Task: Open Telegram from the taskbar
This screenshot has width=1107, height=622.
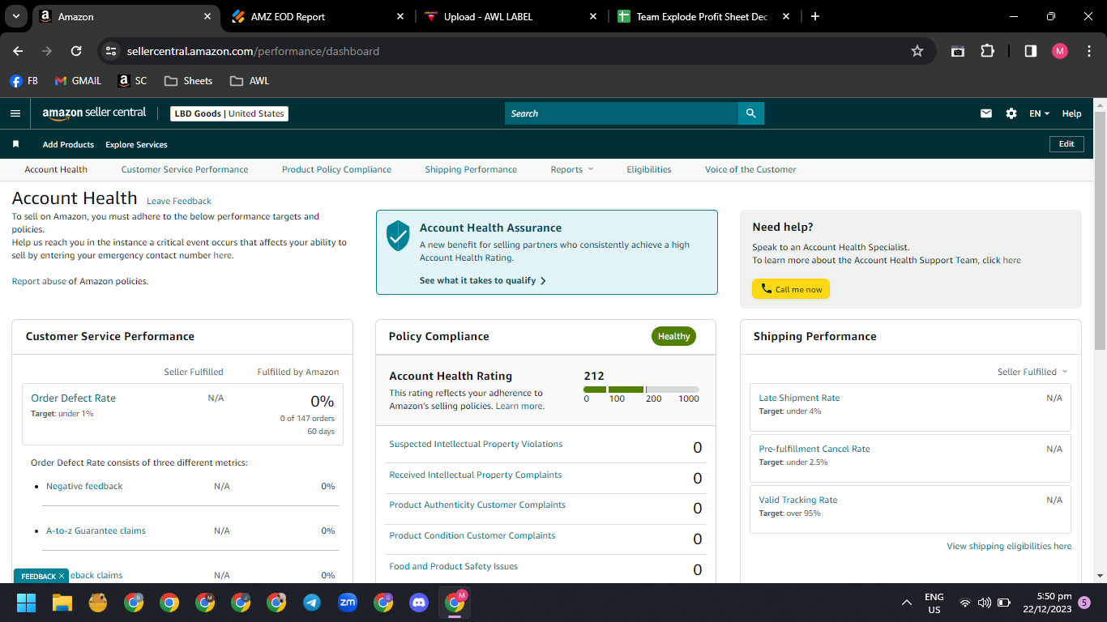Action: click(x=312, y=603)
